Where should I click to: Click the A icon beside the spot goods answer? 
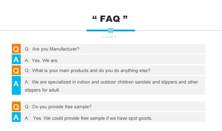(x=16, y=117)
